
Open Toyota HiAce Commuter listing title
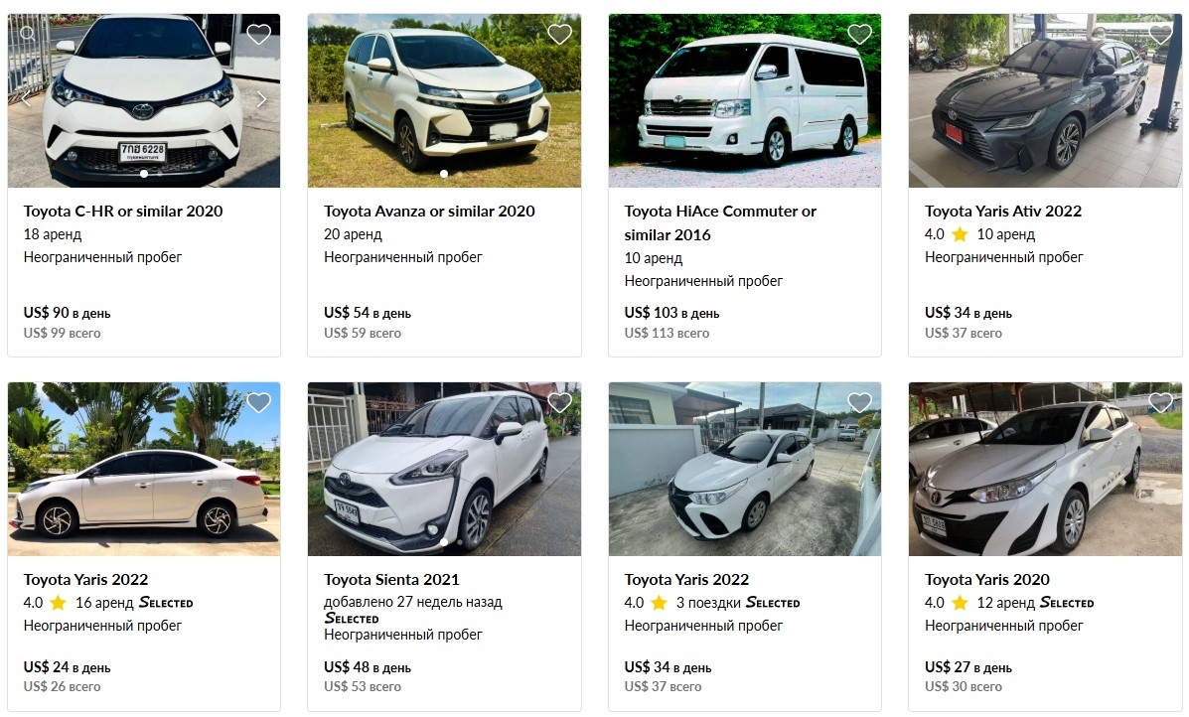719,222
